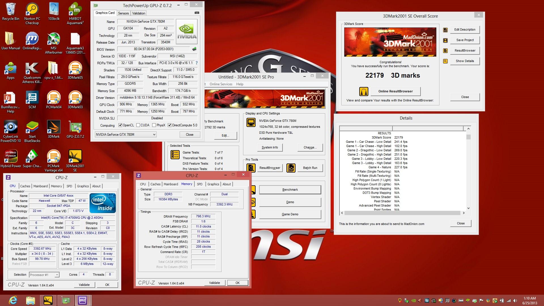Click the NVIDIA logo in GPU-Z
The width and height of the screenshot is (544, 306).
[x=187, y=31]
